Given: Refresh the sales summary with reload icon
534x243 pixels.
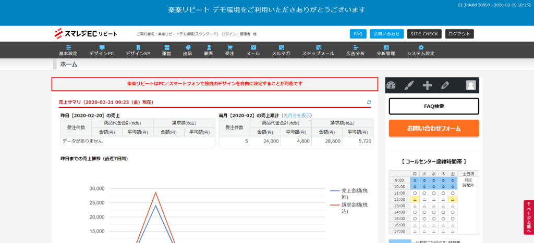Looking at the screenshot, I should (369, 103).
